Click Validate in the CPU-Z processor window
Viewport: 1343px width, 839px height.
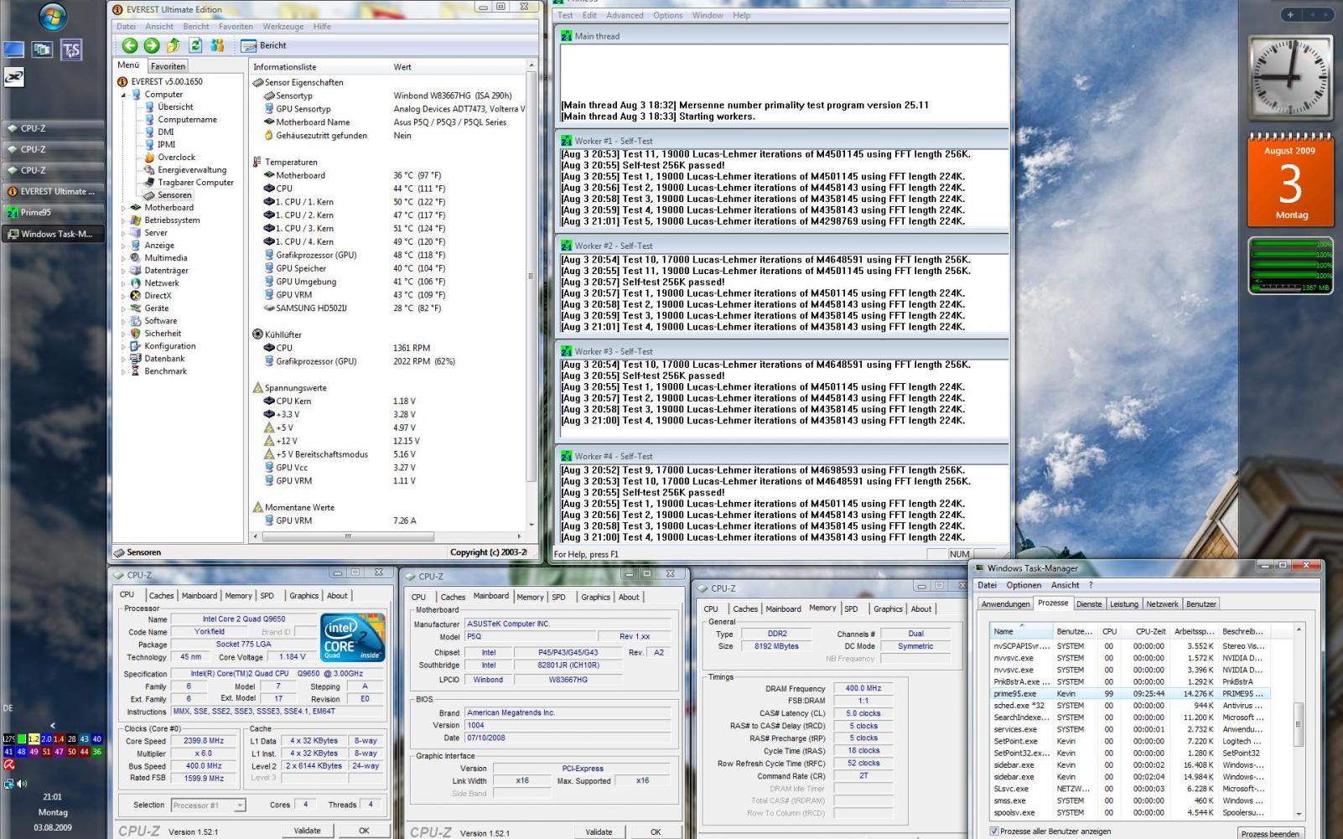click(x=307, y=831)
